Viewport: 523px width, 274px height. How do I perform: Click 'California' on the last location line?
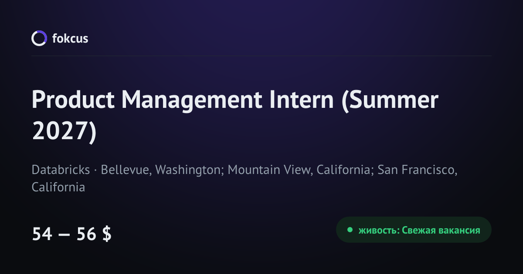click(58, 187)
